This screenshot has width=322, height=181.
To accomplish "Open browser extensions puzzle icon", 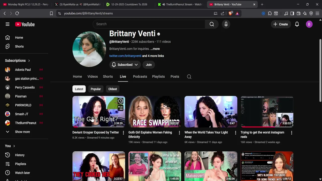I will click(x=270, y=13).
